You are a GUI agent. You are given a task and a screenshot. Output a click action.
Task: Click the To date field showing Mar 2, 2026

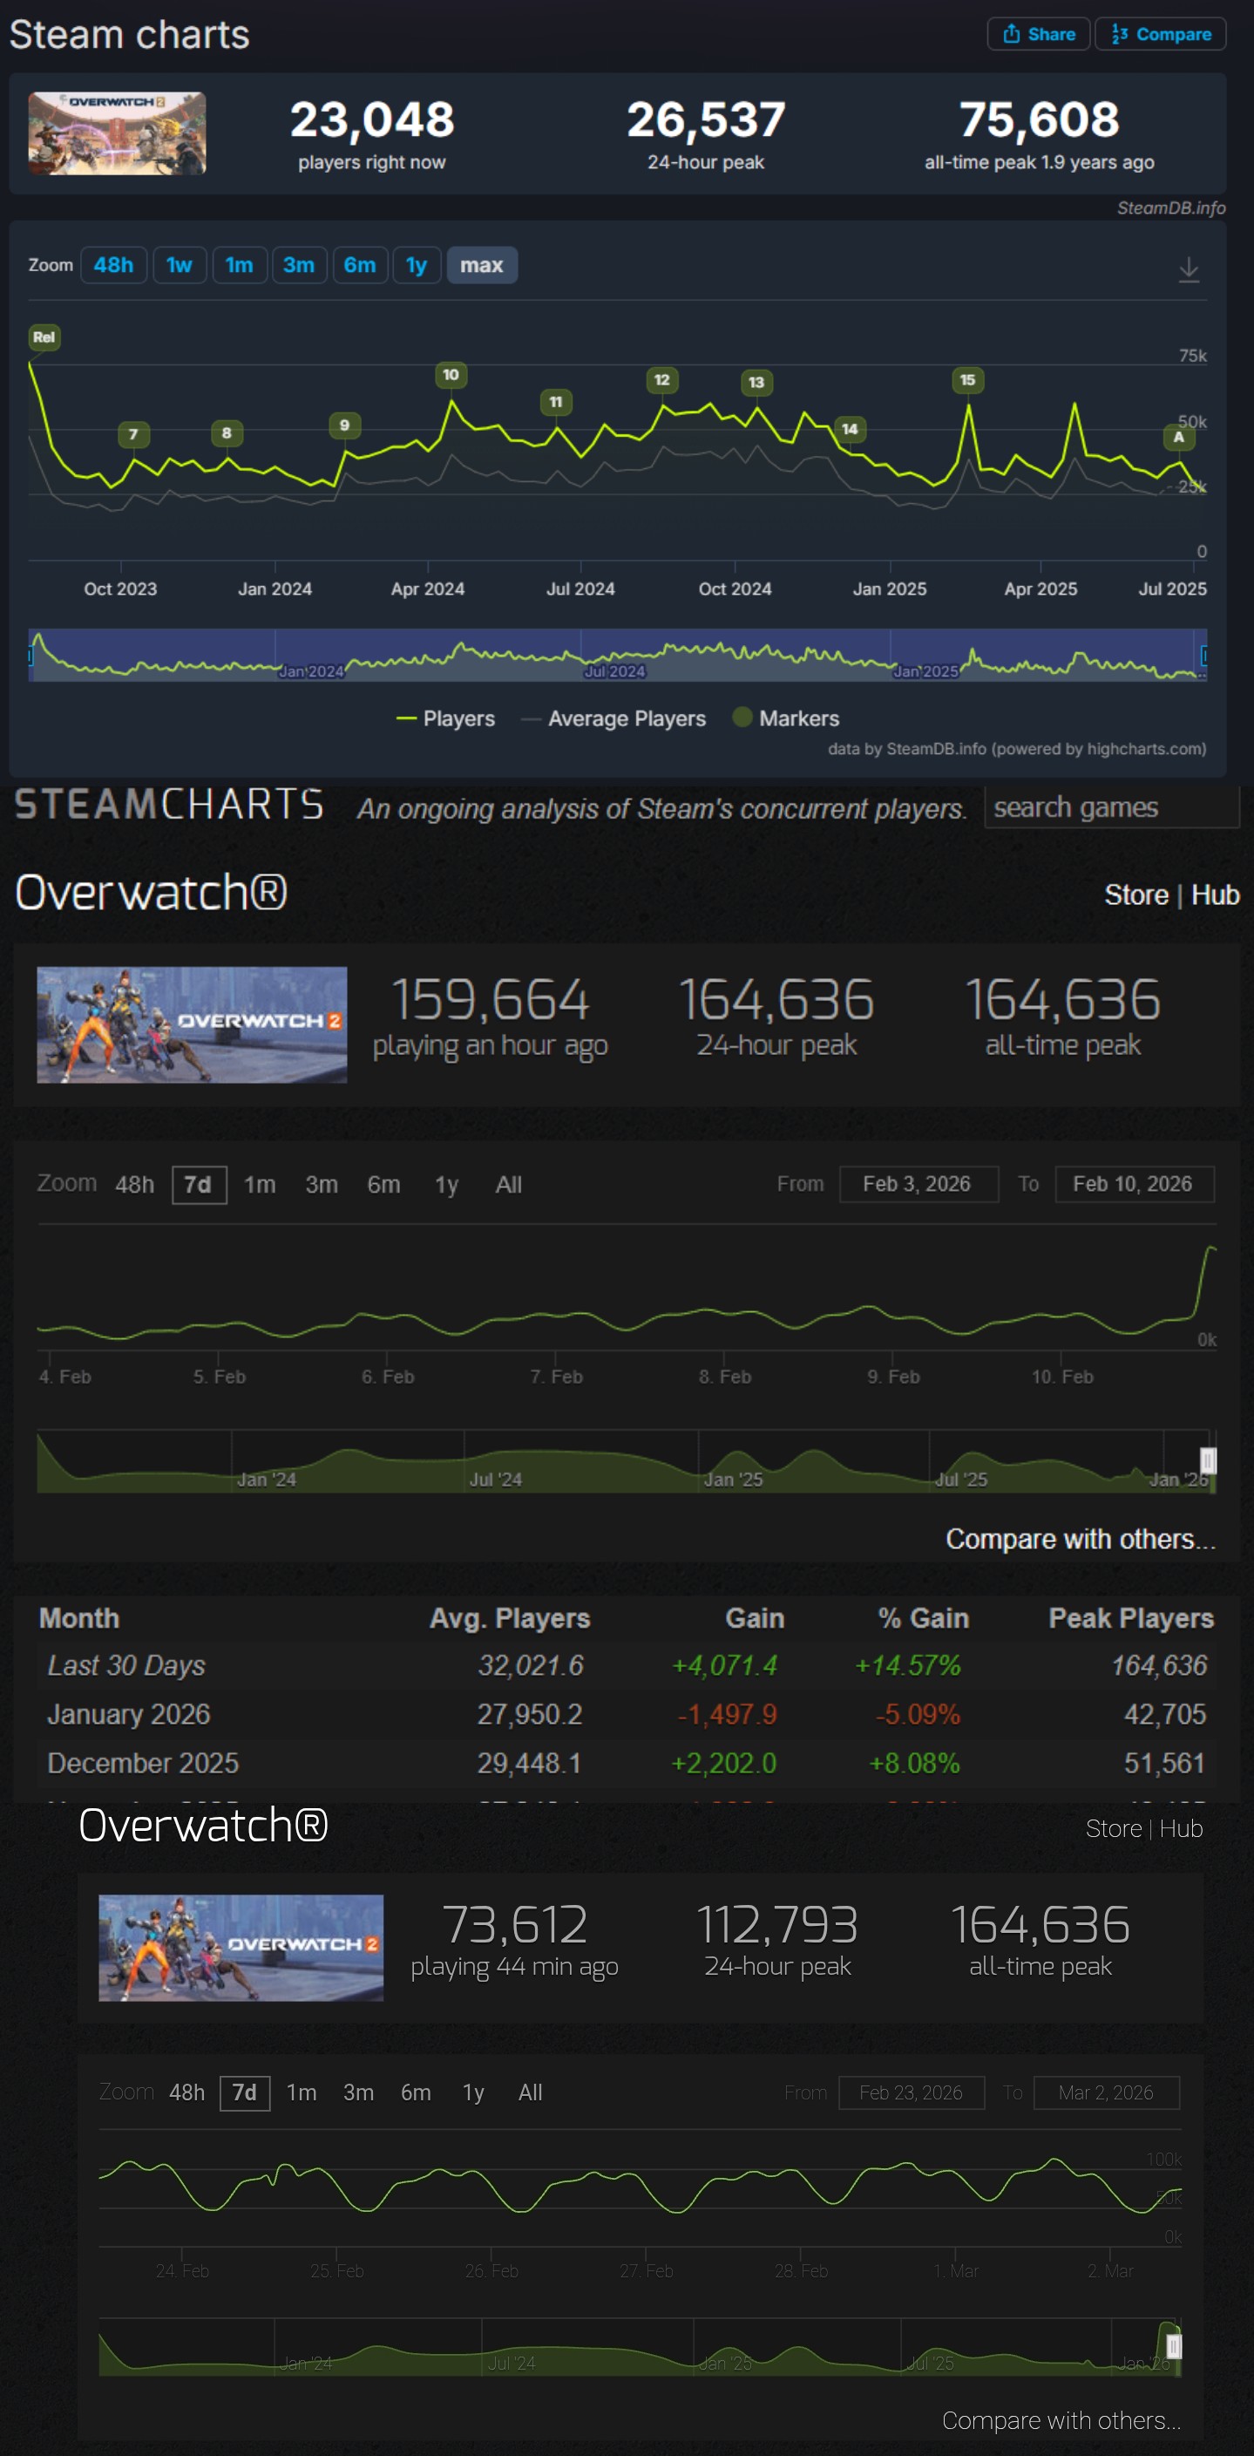tap(1107, 2092)
